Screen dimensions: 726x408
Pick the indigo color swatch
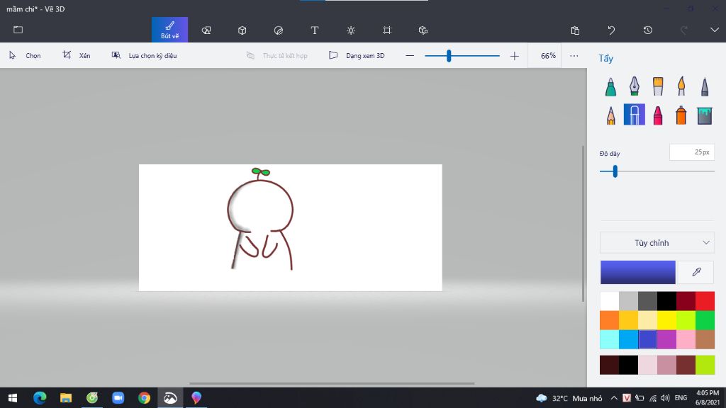[x=648, y=339]
